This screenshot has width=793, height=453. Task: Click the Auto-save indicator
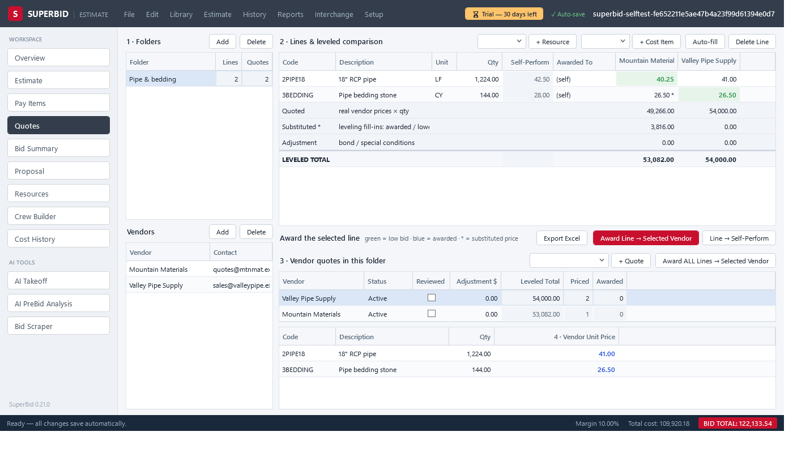[568, 14]
